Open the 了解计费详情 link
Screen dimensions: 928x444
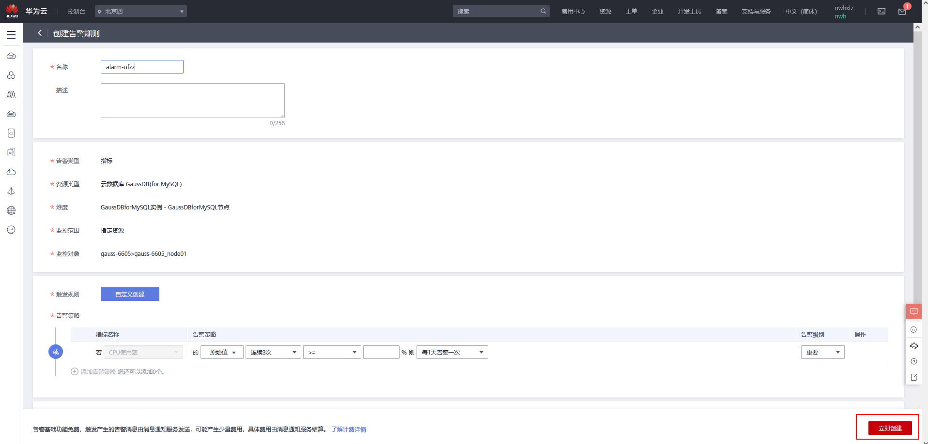(349, 429)
